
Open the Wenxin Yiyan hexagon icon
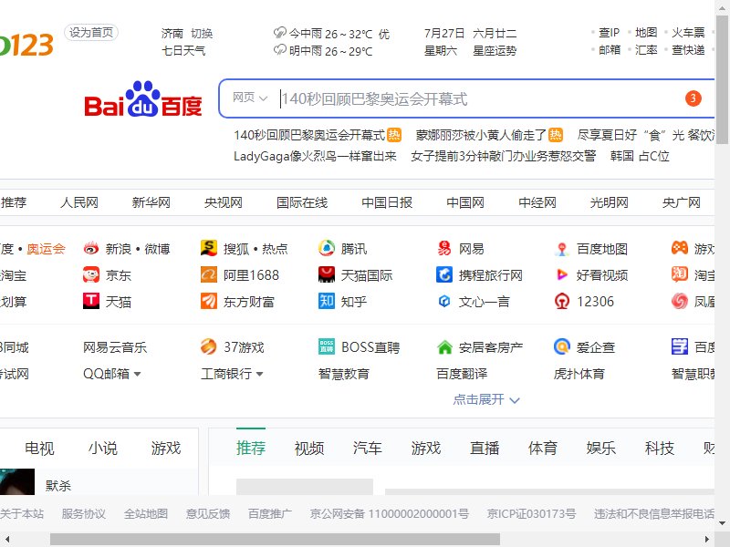pyautogui.click(x=444, y=302)
